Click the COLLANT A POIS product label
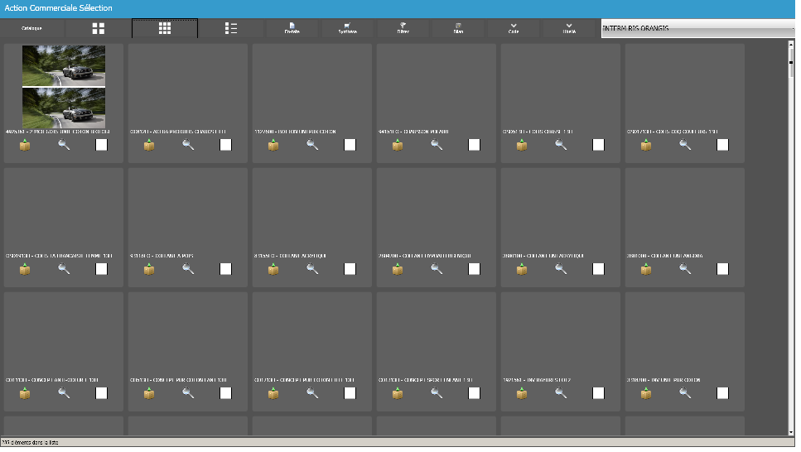The width and height of the screenshot is (801, 452). (162, 256)
